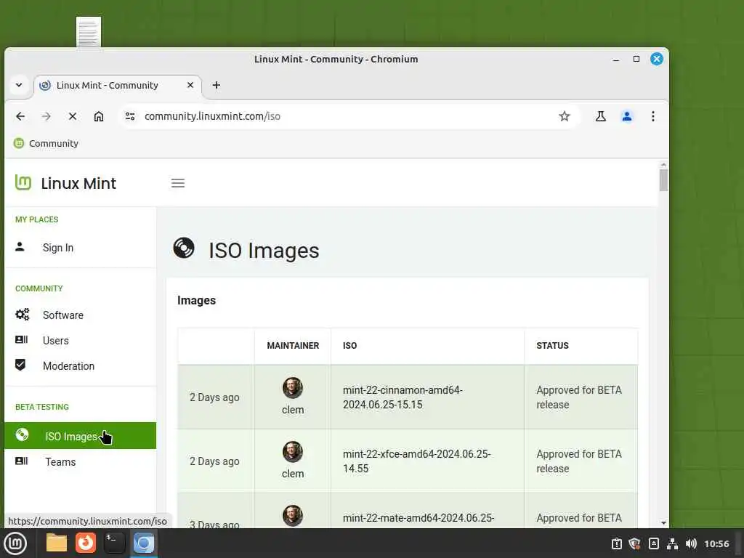Viewport: 744px width, 558px height.
Task: Click the Linux Mint logo
Action: (x=65, y=183)
